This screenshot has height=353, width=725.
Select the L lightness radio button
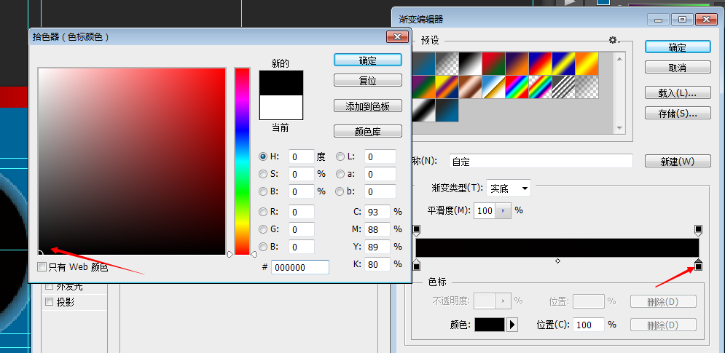(340, 156)
